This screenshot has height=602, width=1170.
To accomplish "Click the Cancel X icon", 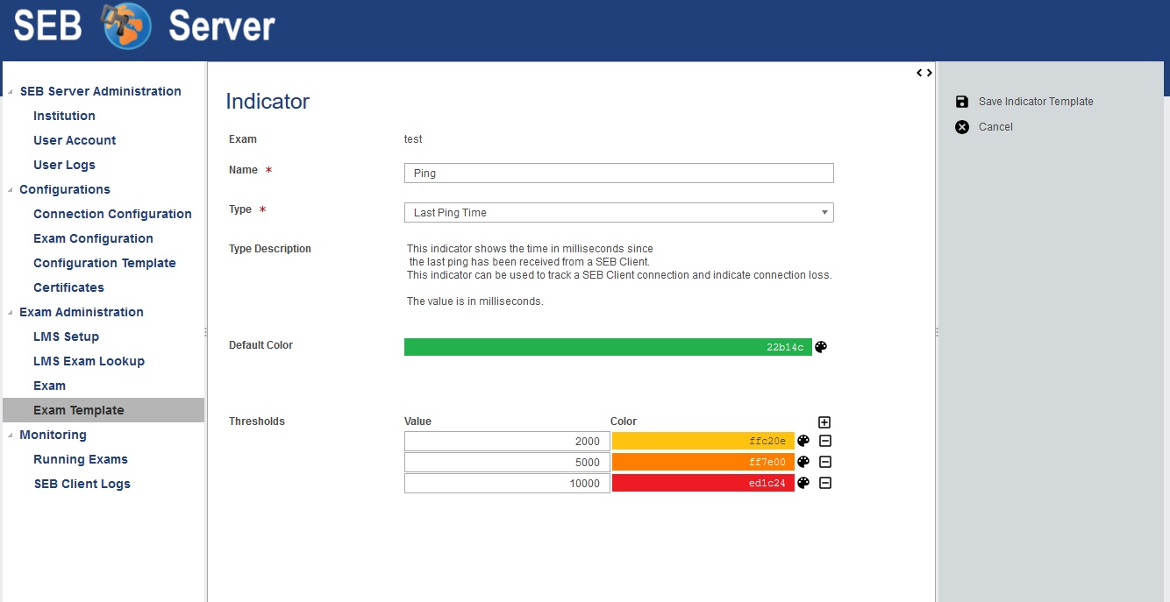I will 962,126.
